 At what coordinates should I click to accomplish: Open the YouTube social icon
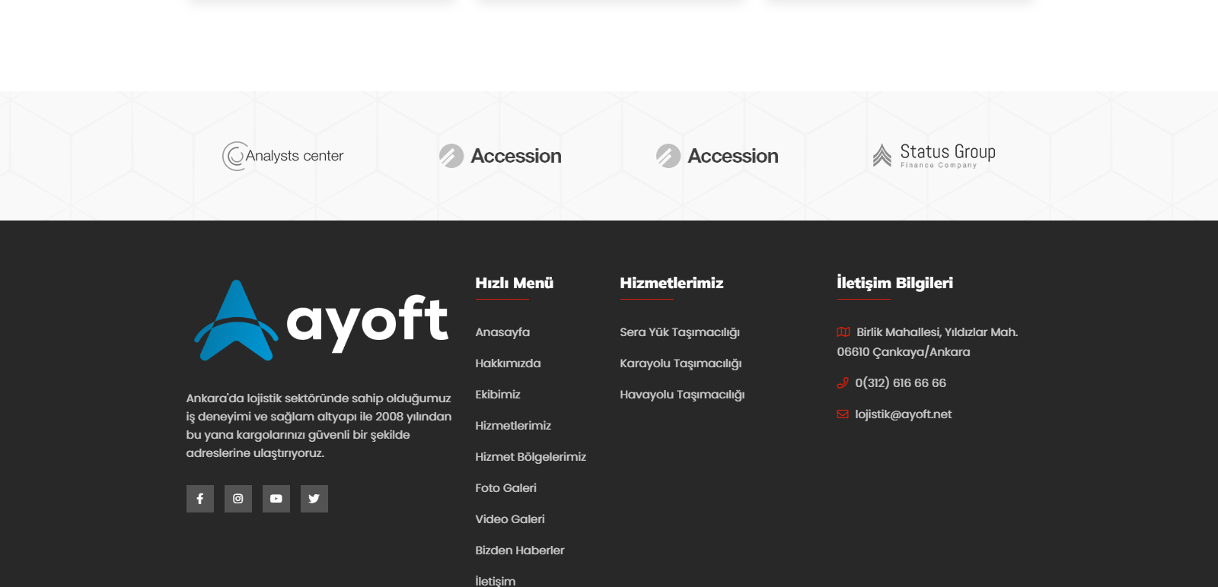click(x=276, y=499)
